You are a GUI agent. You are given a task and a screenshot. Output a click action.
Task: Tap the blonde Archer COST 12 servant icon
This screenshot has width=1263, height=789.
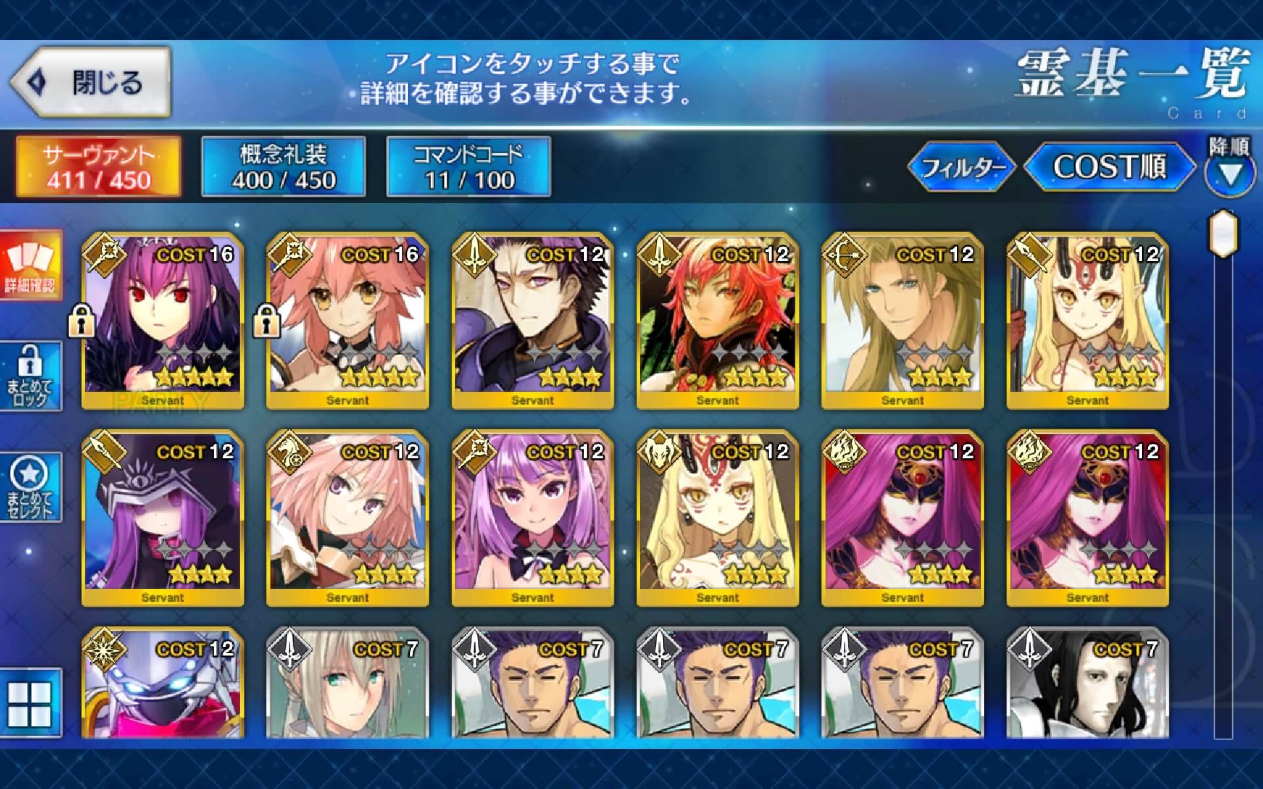[x=903, y=320]
